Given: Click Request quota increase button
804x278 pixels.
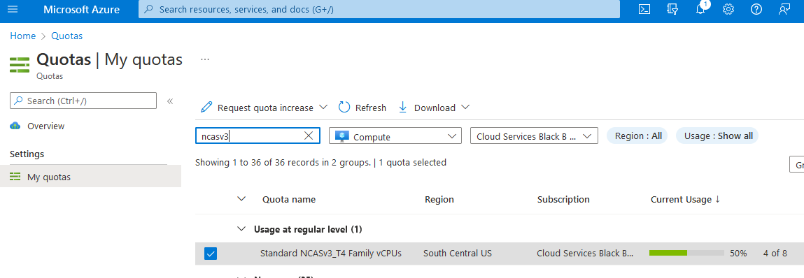Looking at the screenshot, I should click(264, 108).
